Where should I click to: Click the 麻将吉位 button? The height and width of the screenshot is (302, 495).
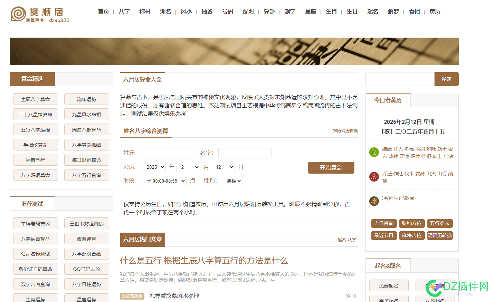(412, 236)
